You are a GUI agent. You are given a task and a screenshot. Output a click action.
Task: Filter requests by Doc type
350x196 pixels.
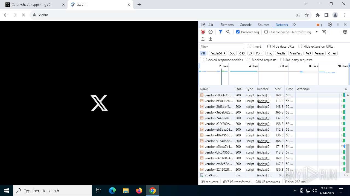point(232,53)
